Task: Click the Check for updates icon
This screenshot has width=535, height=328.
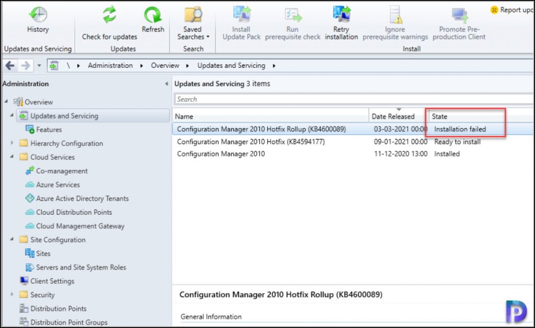Action: click(110, 15)
